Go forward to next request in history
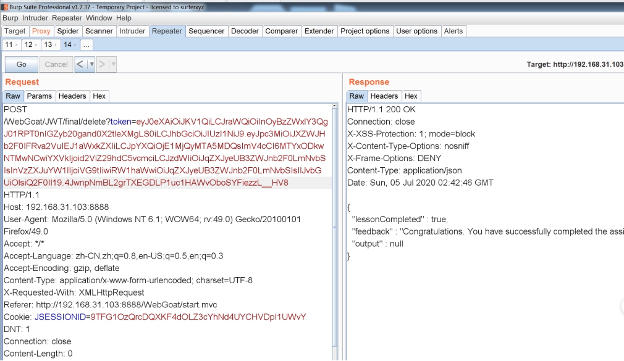This screenshot has height=361, width=624. (x=102, y=64)
